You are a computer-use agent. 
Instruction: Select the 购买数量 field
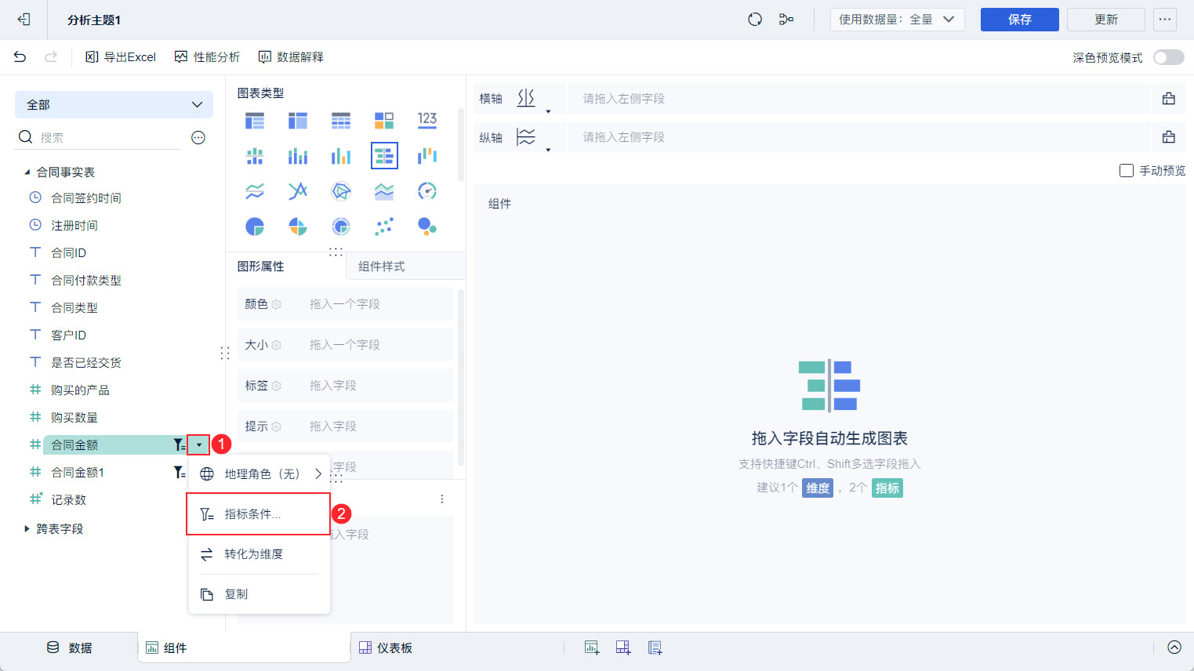pyautogui.click(x=74, y=417)
